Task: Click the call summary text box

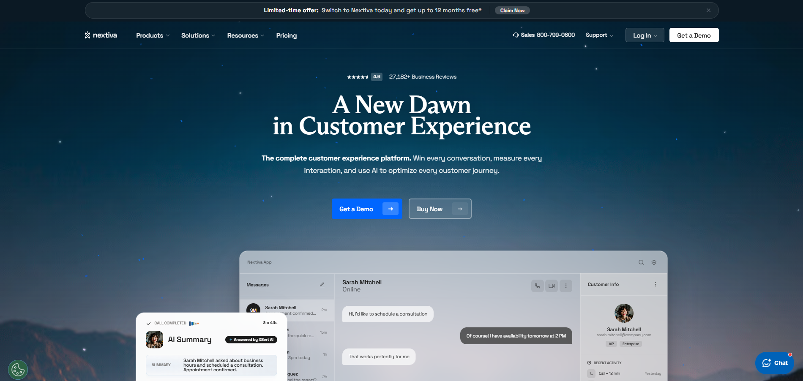Action: coord(211,365)
